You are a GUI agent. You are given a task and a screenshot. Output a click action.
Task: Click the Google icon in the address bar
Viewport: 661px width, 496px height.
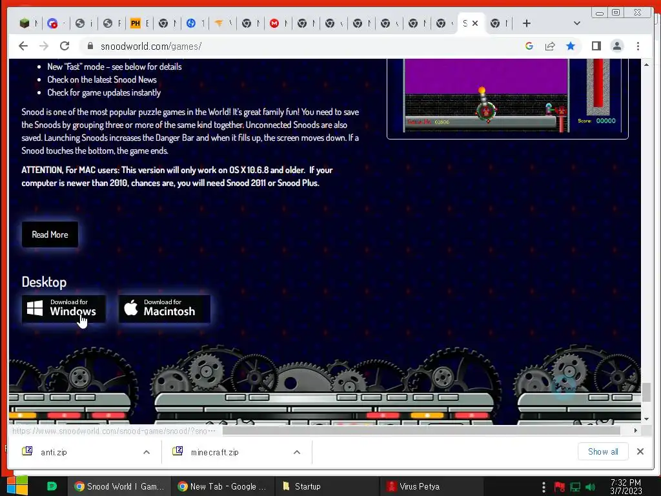[x=529, y=46]
